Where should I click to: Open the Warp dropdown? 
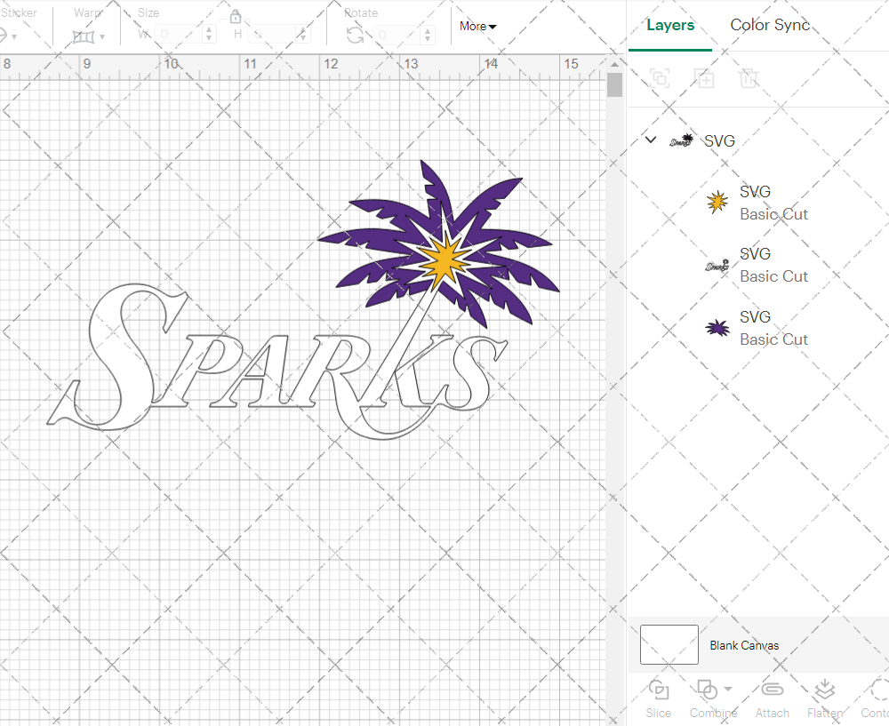pyautogui.click(x=89, y=36)
